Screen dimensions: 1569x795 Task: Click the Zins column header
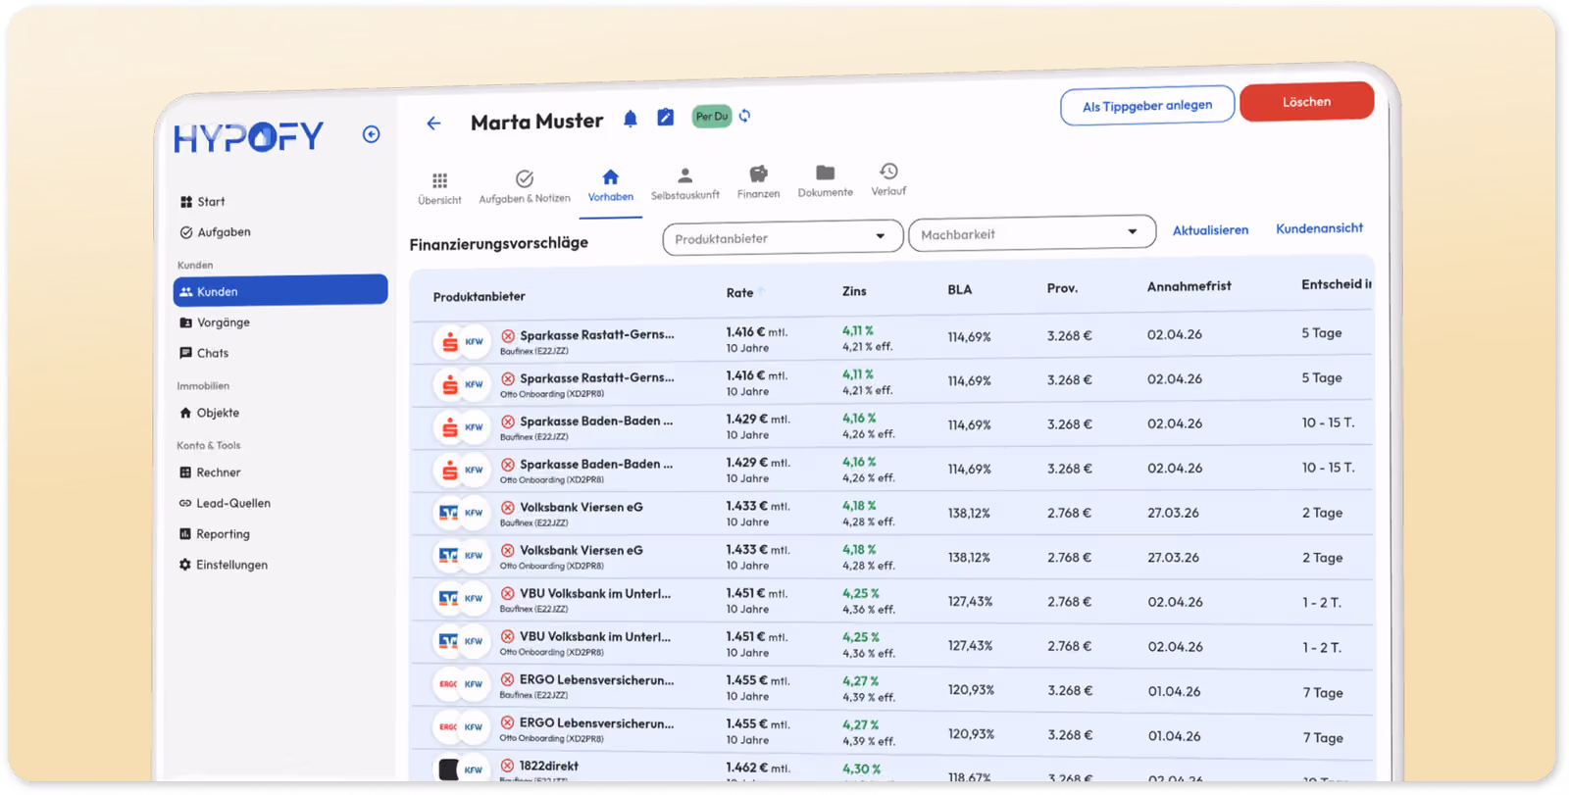pos(854,291)
